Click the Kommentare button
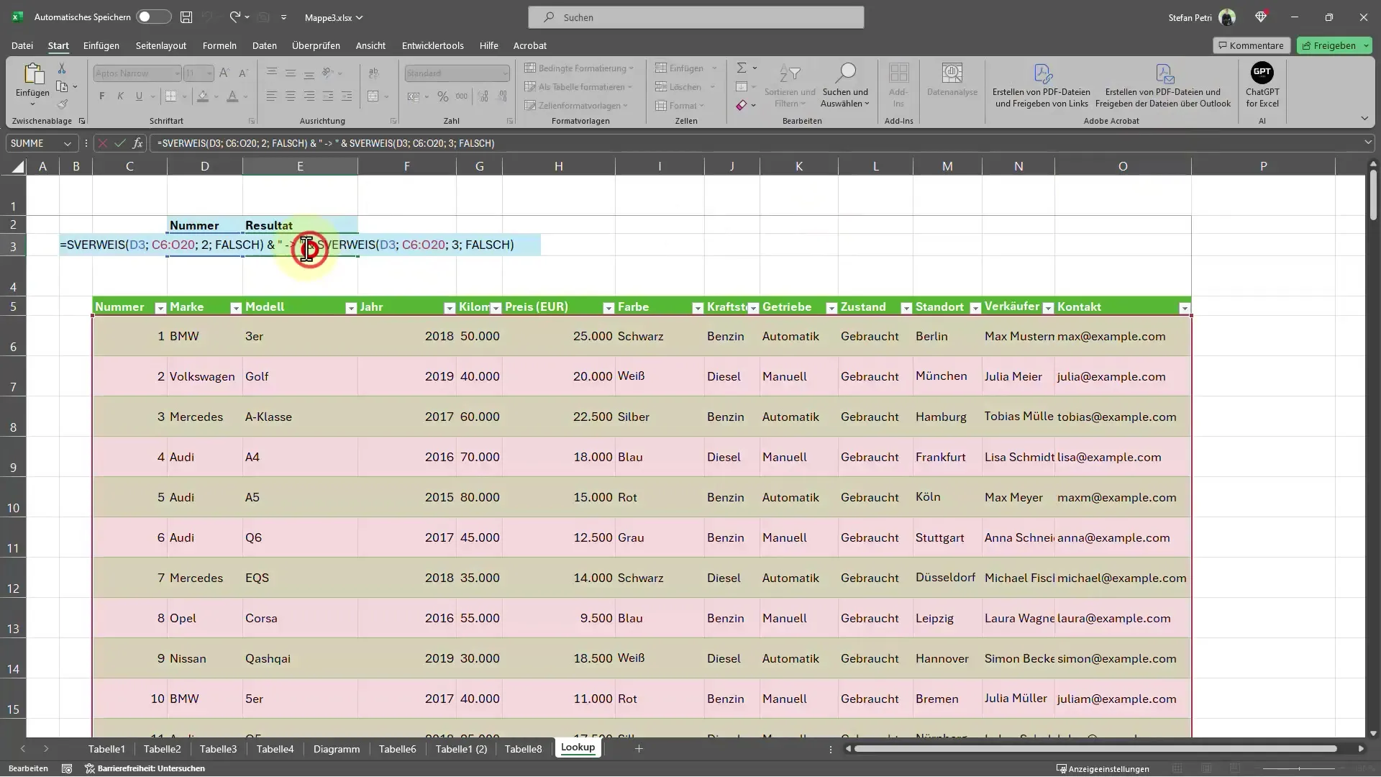Image resolution: width=1381 pixels, height=777 pixels. pyautogui.click(x=1252, y=45)
